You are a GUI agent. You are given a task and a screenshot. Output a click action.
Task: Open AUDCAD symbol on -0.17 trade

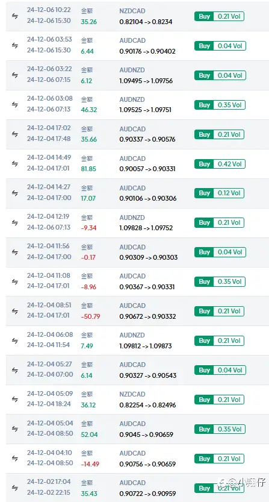(132, 247)
